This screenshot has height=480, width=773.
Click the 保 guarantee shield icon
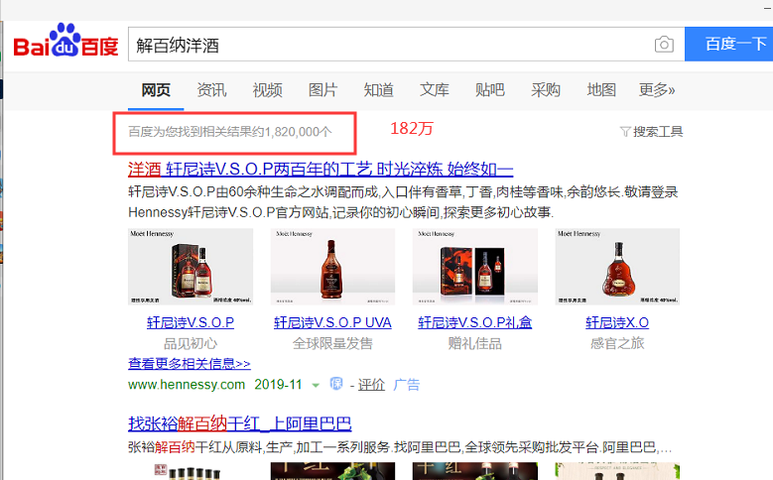pyautogui.click(x=336, y=384)
